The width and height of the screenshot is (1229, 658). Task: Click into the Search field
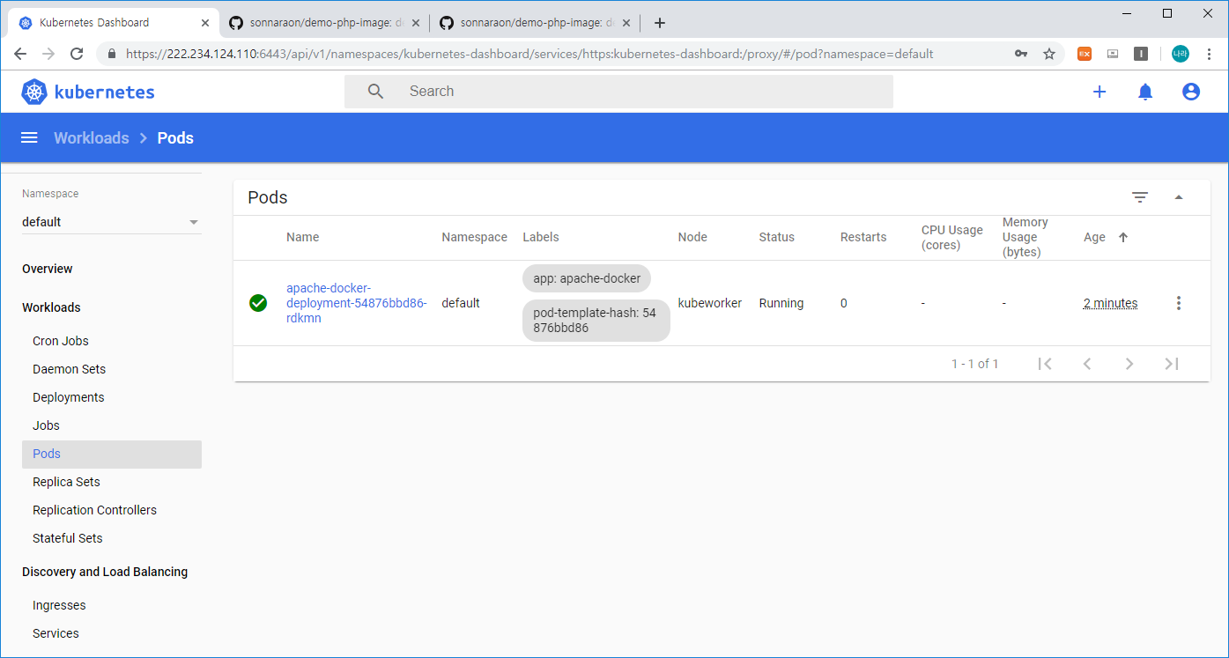[618, 92]
